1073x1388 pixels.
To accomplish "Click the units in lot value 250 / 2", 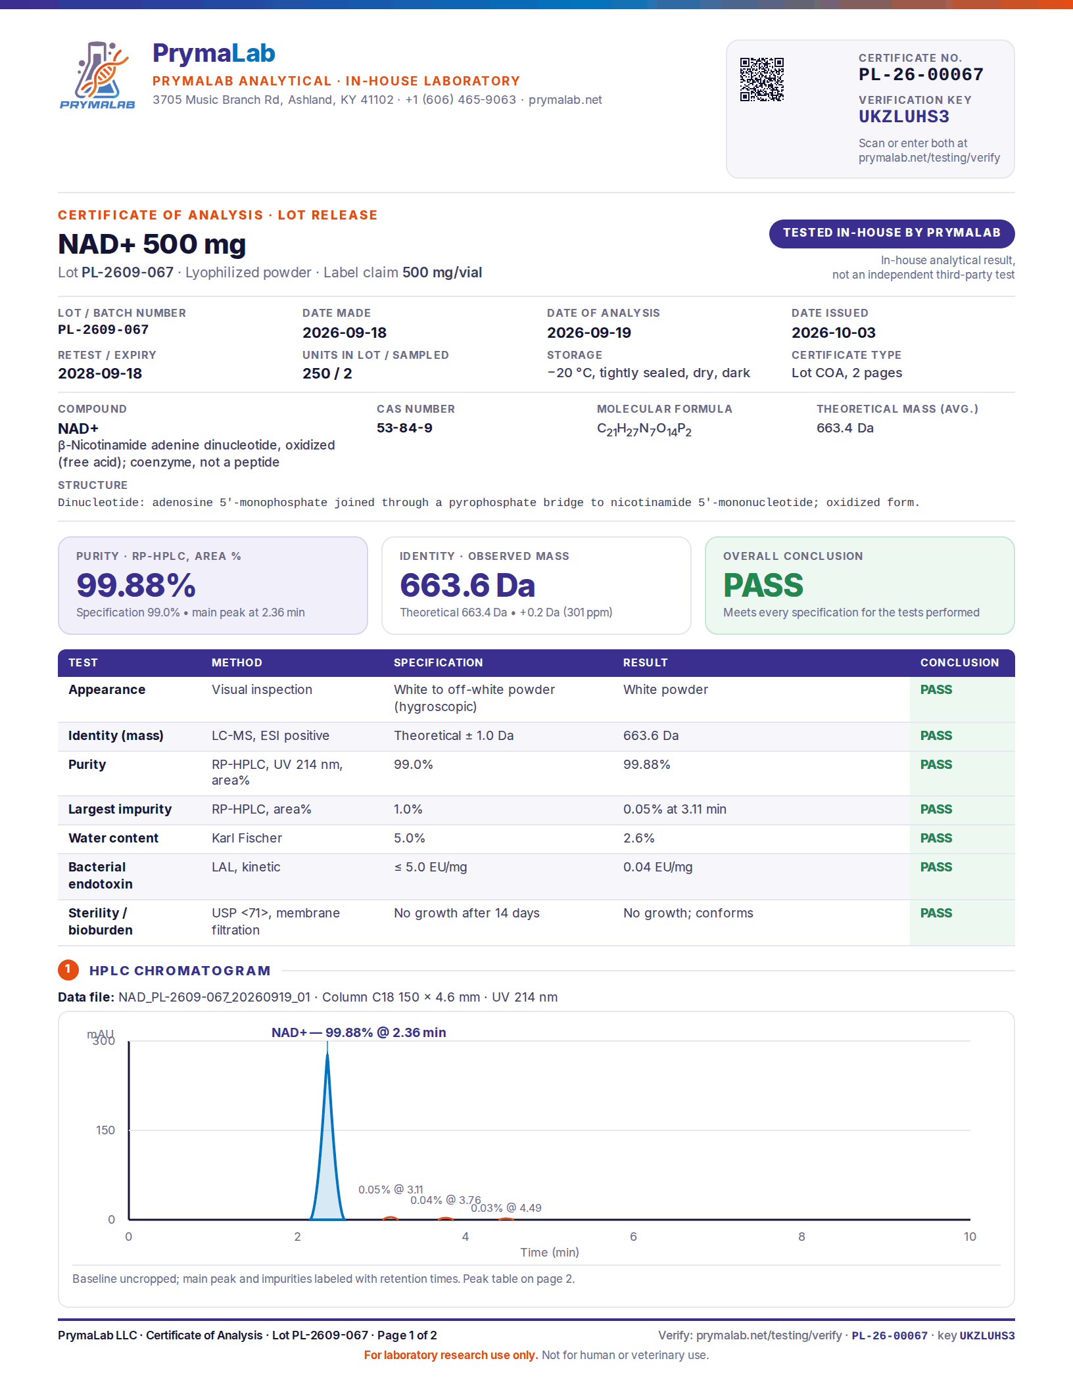I will coord(327,373).
